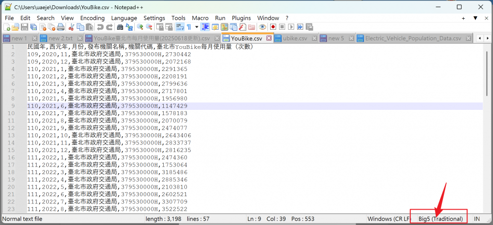The height and width of the screenshot is (225, 493).
Task: Open Find with the binoculars icon
Action: [120, 27]
